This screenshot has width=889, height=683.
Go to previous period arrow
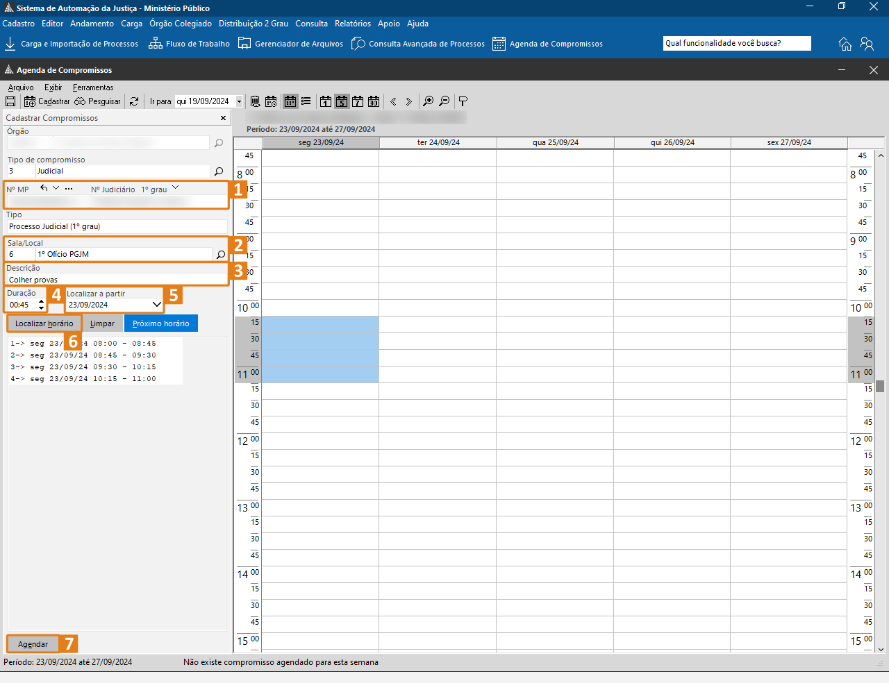pyautogui.click(x=393, y=101)
